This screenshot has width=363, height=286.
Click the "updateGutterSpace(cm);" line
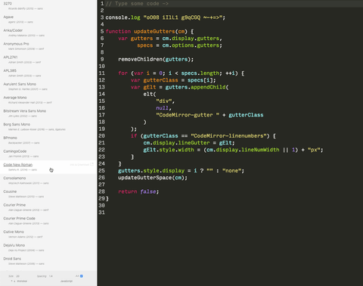point(153,178)
